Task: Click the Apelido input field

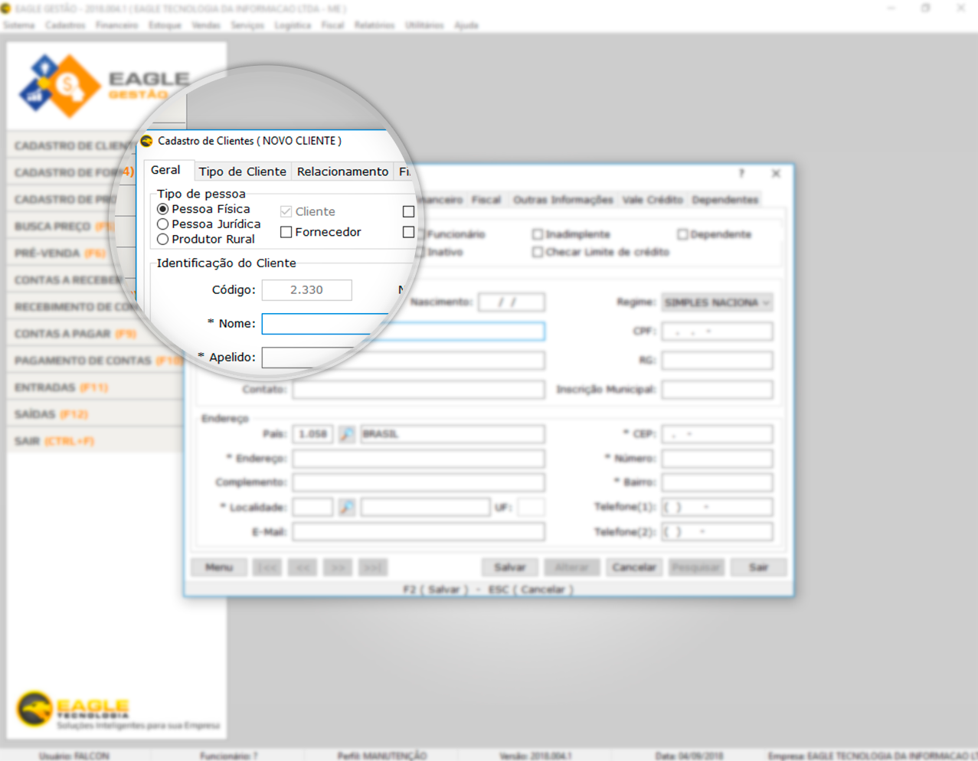Action: 403,358
